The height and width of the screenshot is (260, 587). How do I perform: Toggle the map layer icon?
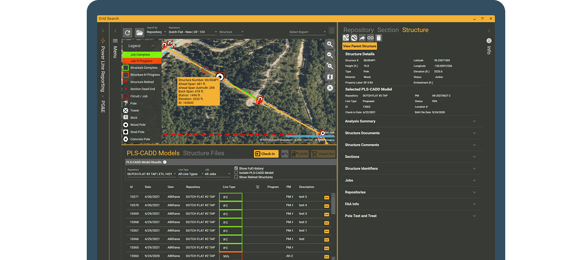pyautogui.click(x=330, y=77)
